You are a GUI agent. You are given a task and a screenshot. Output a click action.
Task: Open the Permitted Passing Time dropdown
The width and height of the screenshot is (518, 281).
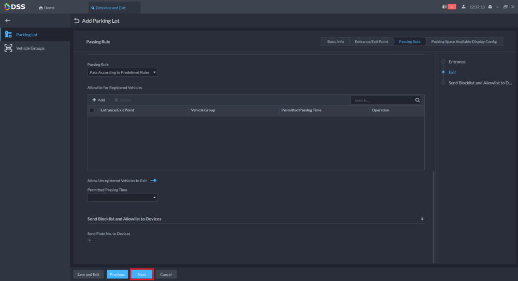(x=122, y=197)
